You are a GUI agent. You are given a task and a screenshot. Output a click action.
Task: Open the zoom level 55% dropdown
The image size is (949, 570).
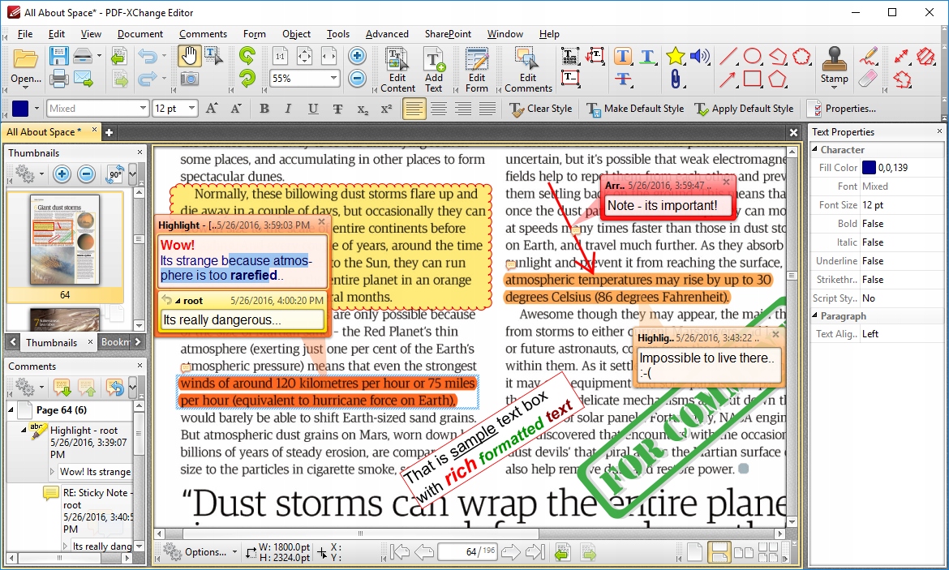pos(333,79)
